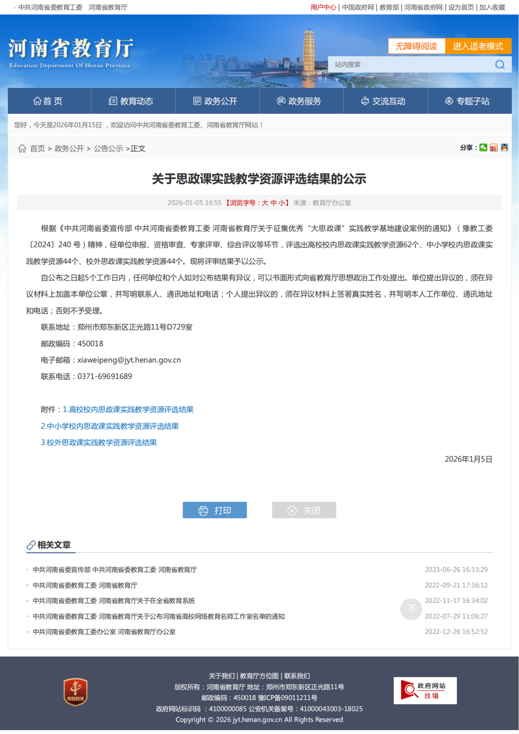The image size is (519, 734).
Task: Set browse font size to 中
Action: pos(273,203)
